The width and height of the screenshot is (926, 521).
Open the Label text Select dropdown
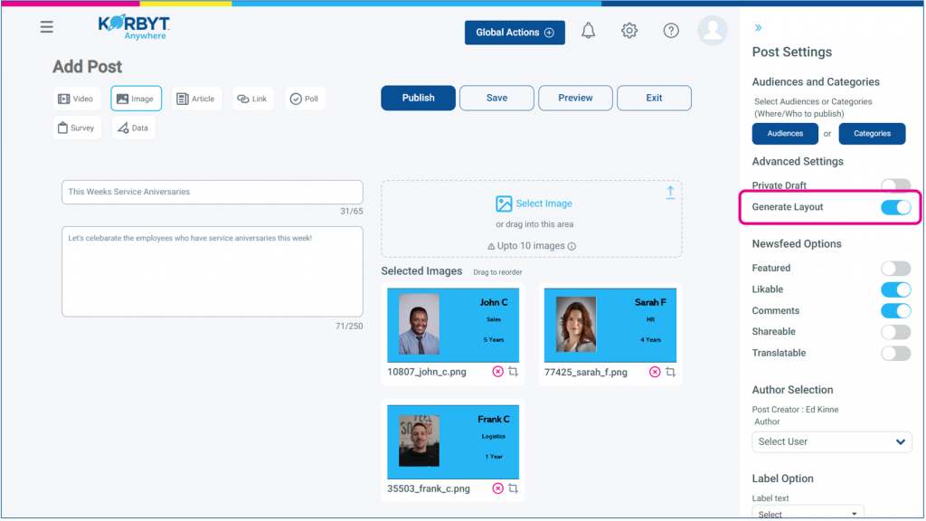[808, 513]
